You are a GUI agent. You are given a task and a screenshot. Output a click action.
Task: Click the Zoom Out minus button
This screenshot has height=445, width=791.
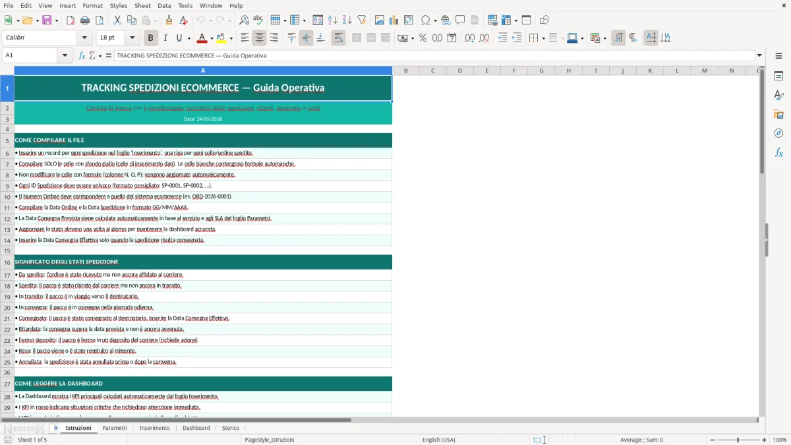pyautogui.click(x=713, y=440)
